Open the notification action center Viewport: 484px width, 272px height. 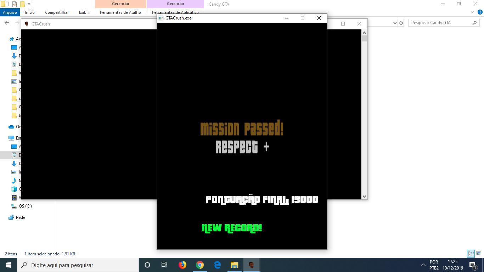473,265
